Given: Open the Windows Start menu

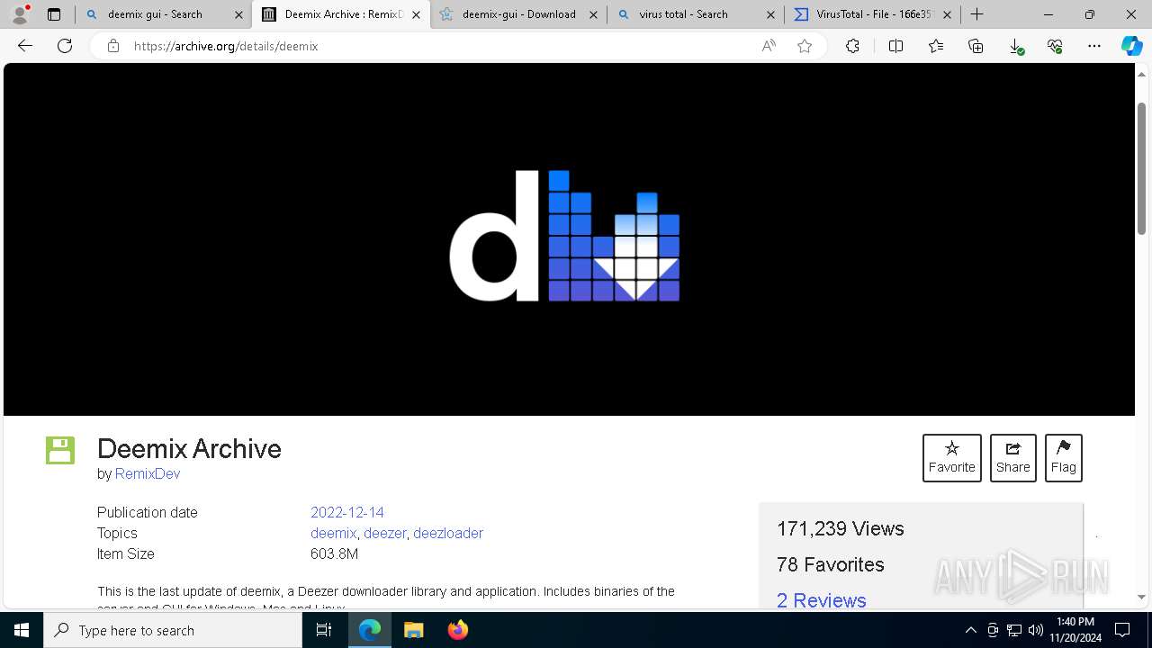Looking at the screenshot, I should [22, 630].
